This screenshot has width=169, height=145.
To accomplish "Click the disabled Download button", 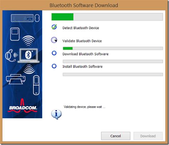I will pos(148,136).
